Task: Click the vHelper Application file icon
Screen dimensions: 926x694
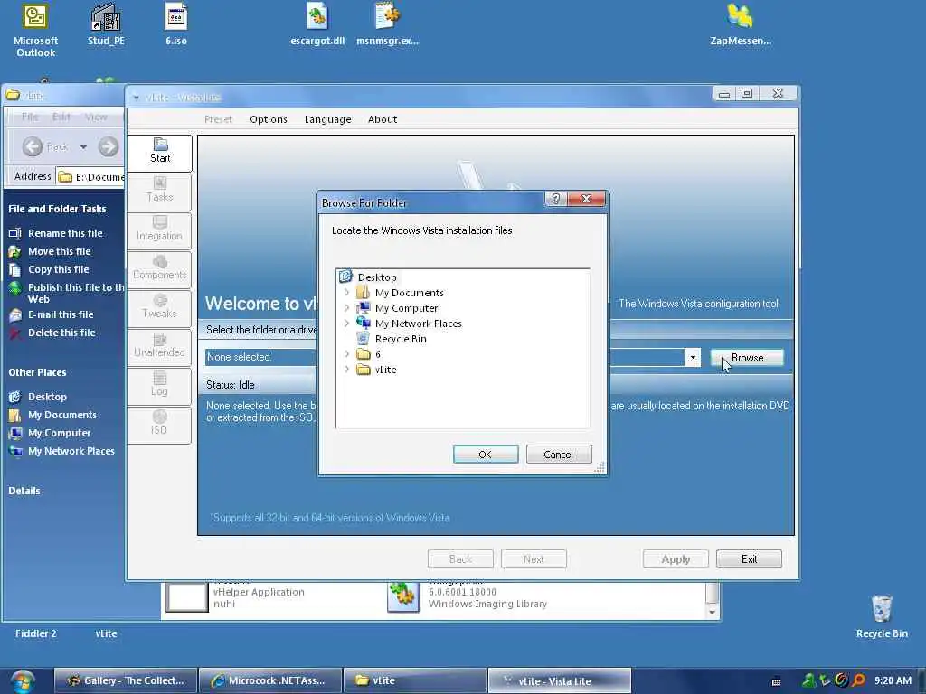Action: point(186,597)
